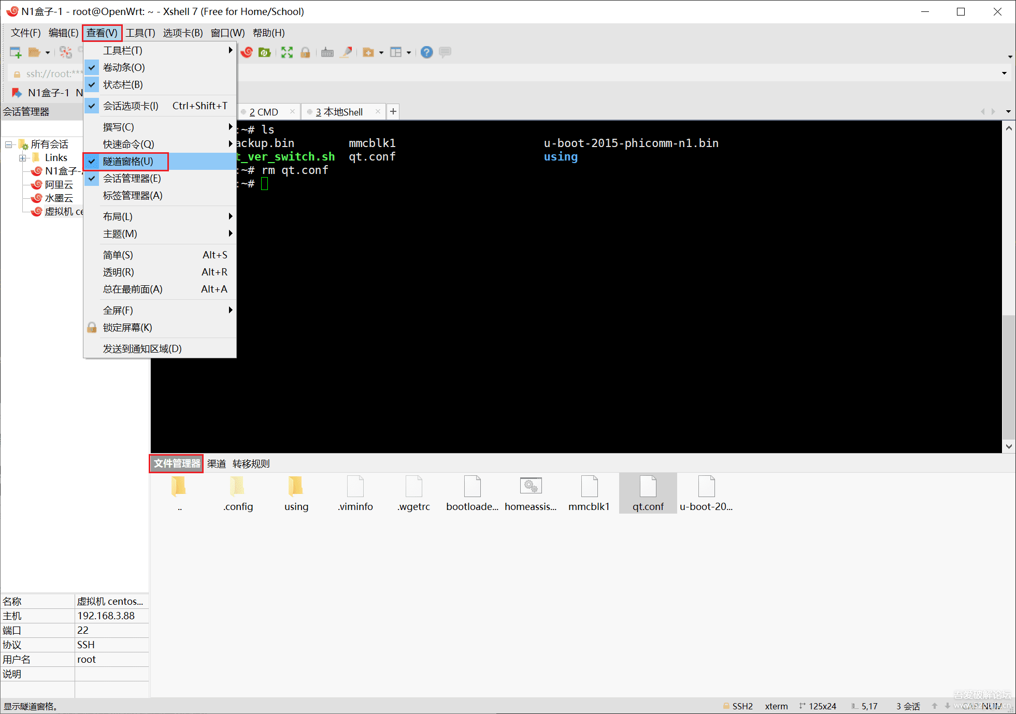Switch to the 转移规则 tab
1016x714 pixels.
pos(251,463)
